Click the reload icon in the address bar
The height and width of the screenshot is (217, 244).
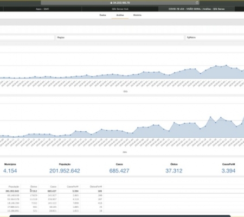(197, 3)
